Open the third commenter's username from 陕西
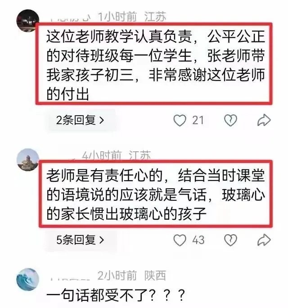The height and width of the screenshot is (308, 288). (70, 277)
